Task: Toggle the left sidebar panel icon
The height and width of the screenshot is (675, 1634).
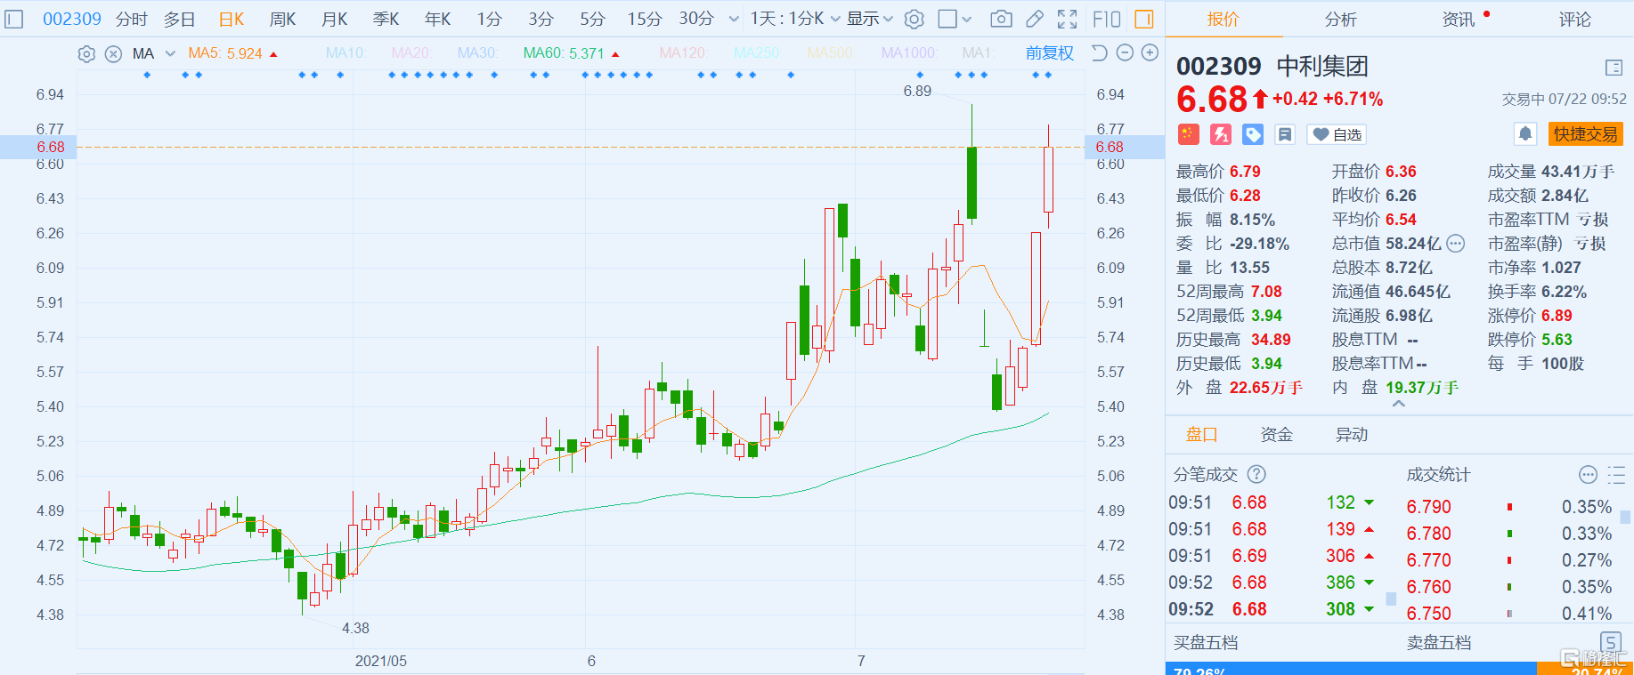Action: tap(14, 19)
